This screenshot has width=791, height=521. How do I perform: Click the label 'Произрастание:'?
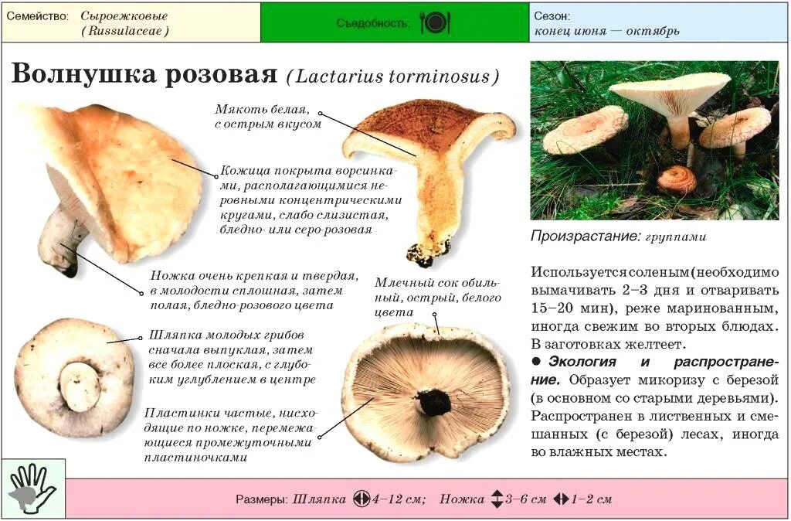click(586, 237)
